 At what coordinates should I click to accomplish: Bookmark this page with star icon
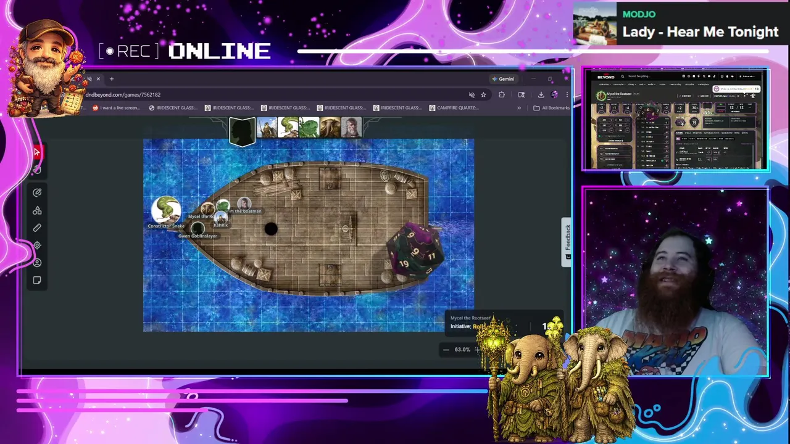[483, 95]
